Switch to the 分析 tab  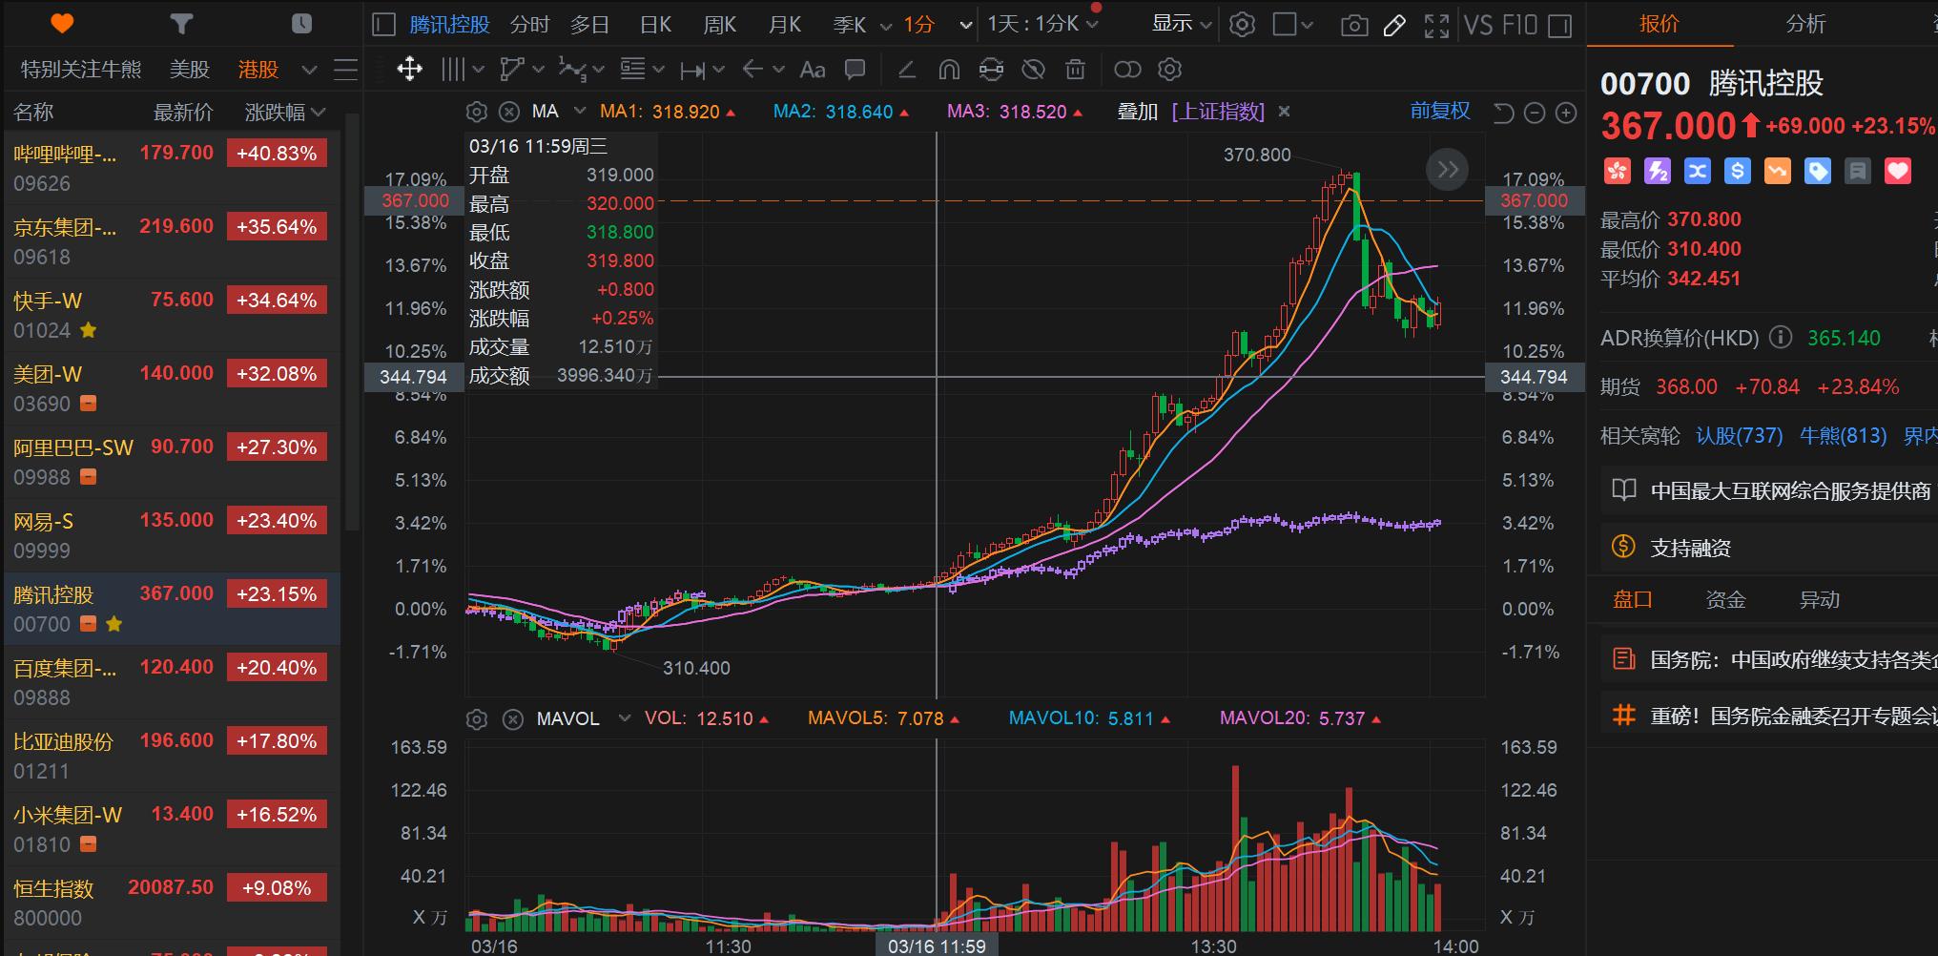click(1806, 24)
